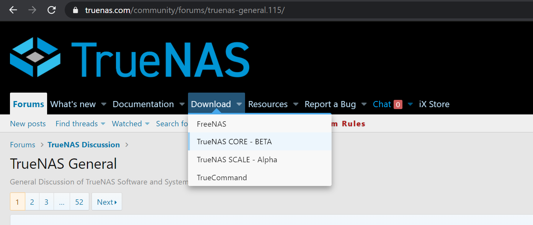This screenshot has height=225, width=533.
Task: Go to page 3
Action: coord(47,202)
